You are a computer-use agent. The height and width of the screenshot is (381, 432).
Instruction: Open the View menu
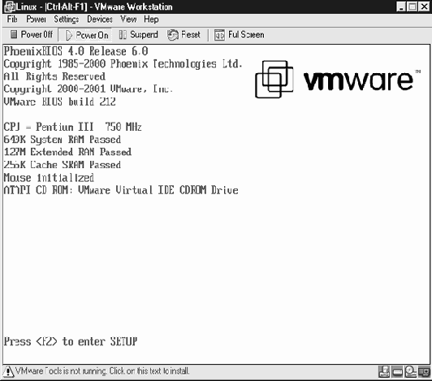(128, 19)
